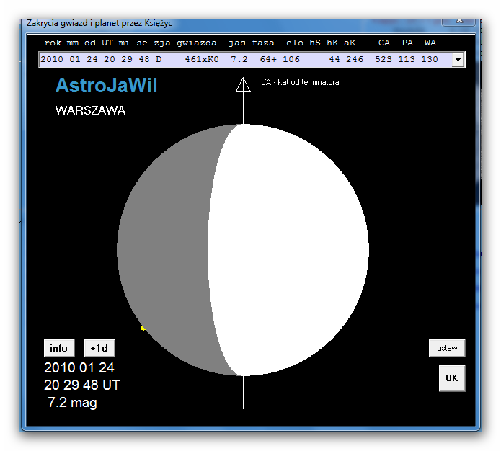The width and height of the screenshot is (501, 451).
Task: Click the 'hK' column header
Action: [x=332, y=43]
